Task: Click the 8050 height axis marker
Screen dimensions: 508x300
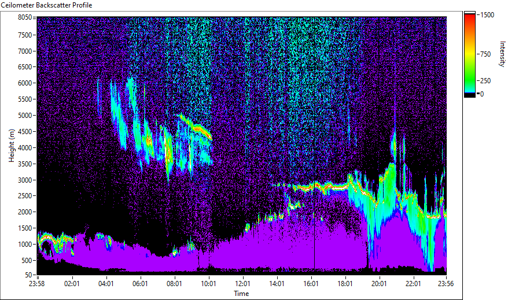Action: (x=25, y=17)
